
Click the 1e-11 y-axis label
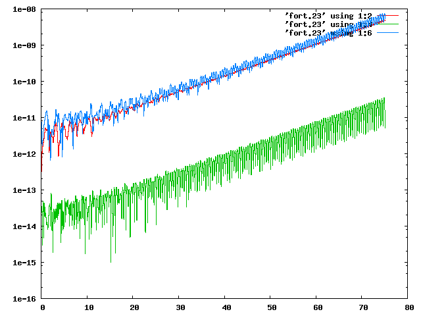(x=24, y=118)
